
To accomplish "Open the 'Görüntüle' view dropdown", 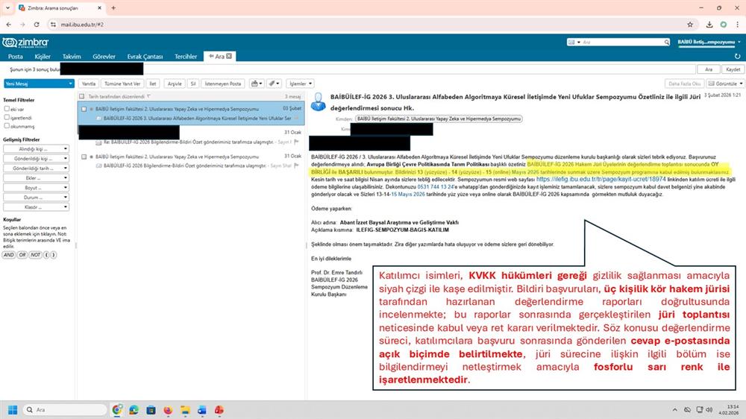I will 724,84.
